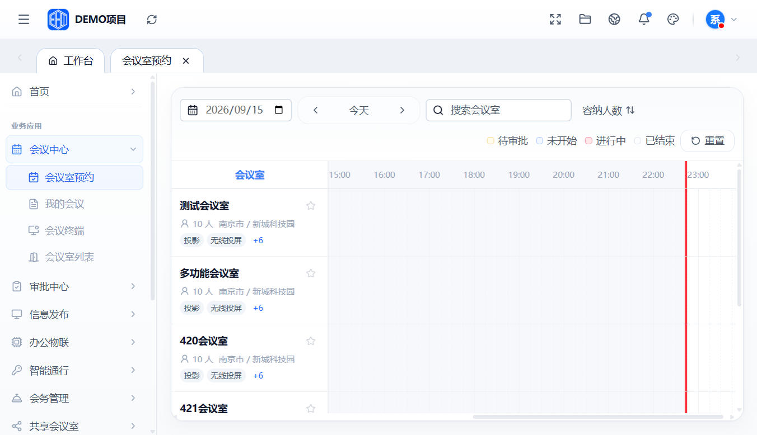Click the horizontal timeline scrollbar
Screen dimensions: 757x435
coord(598,417)
